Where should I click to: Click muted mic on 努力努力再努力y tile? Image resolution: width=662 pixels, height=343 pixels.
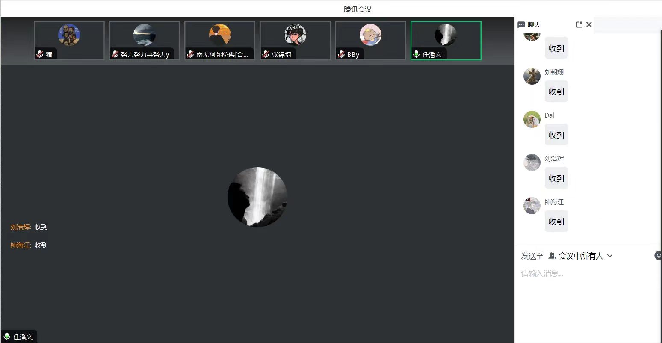pos(115,54)
